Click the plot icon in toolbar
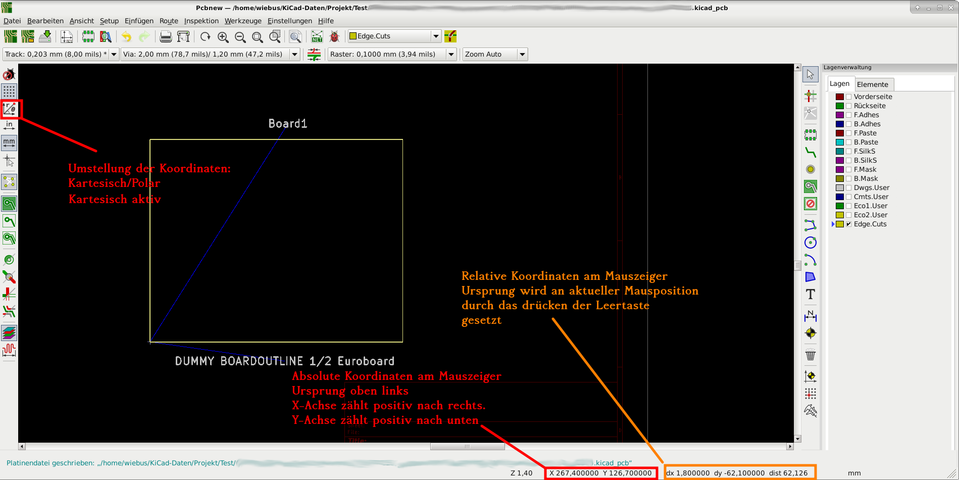Image resolution: width=959 pixels, height=480 pixels. point(183,36)
